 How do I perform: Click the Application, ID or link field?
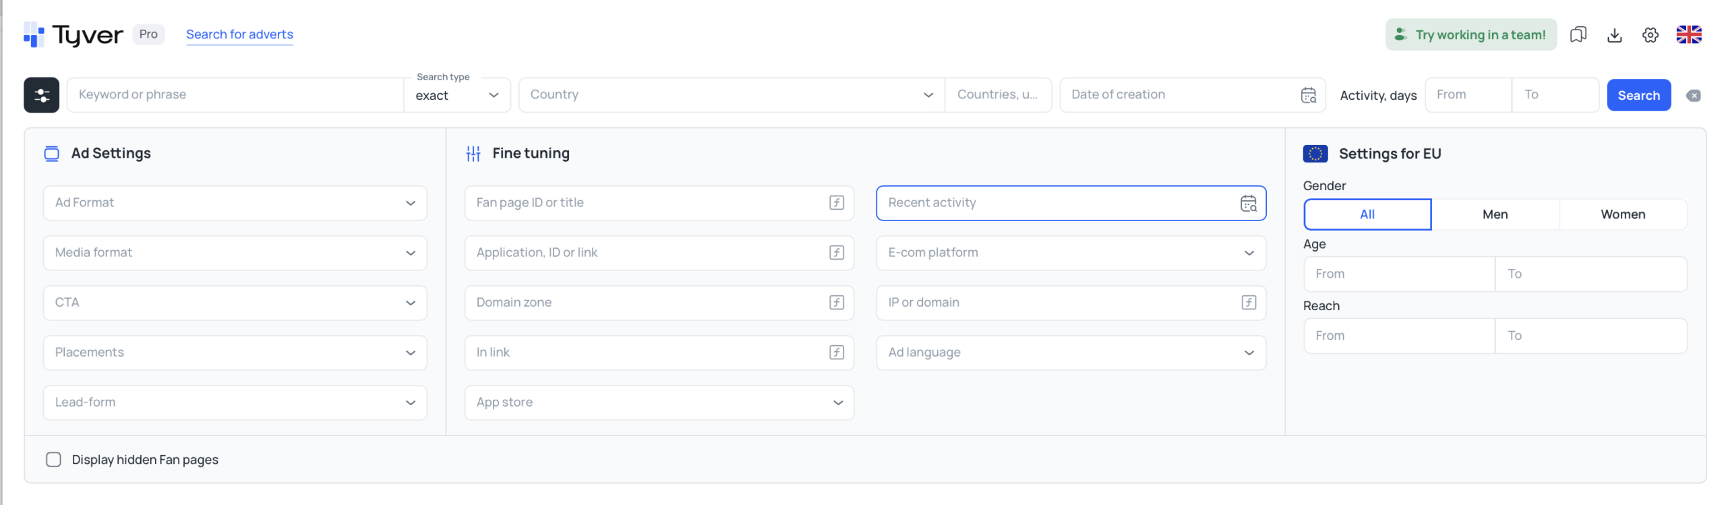click(659, 253)
